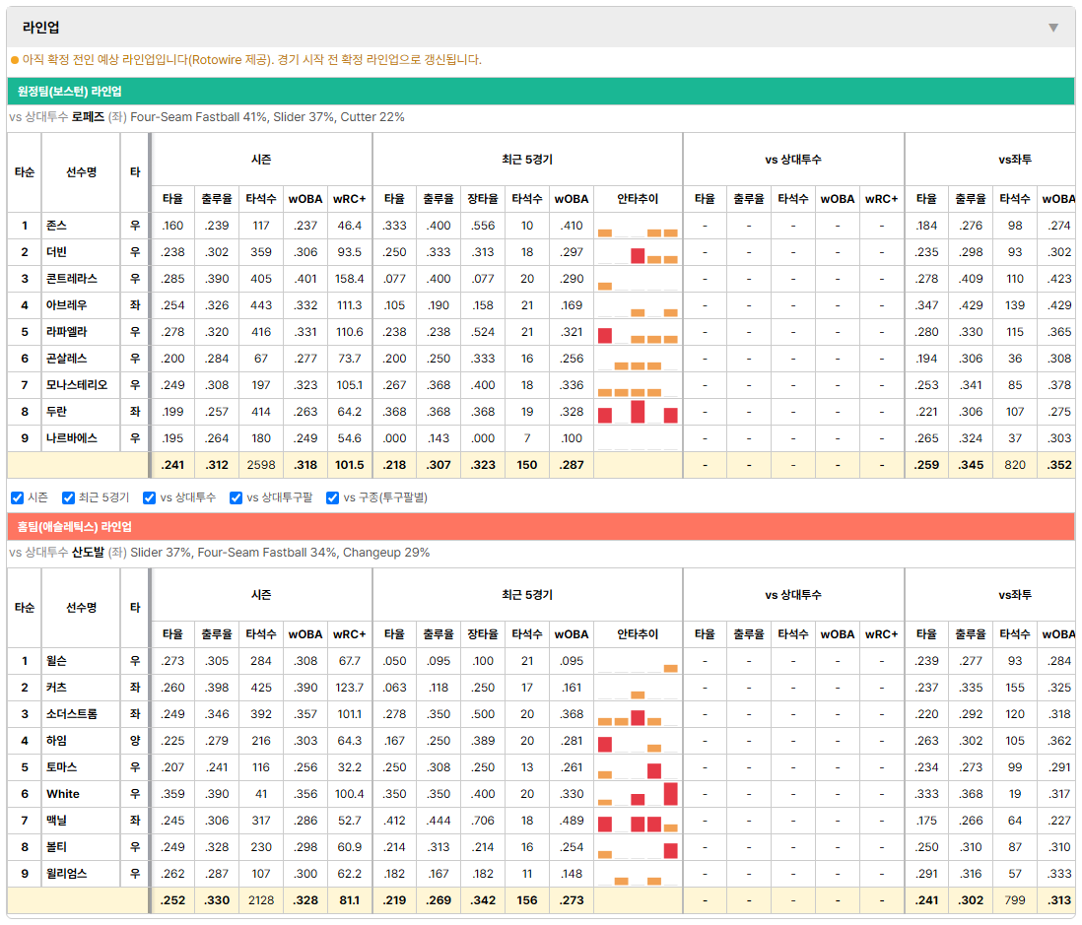Viewport: 1082px width, 925px height.
Task: Click the orange notice dot icon
Action: 15,61
